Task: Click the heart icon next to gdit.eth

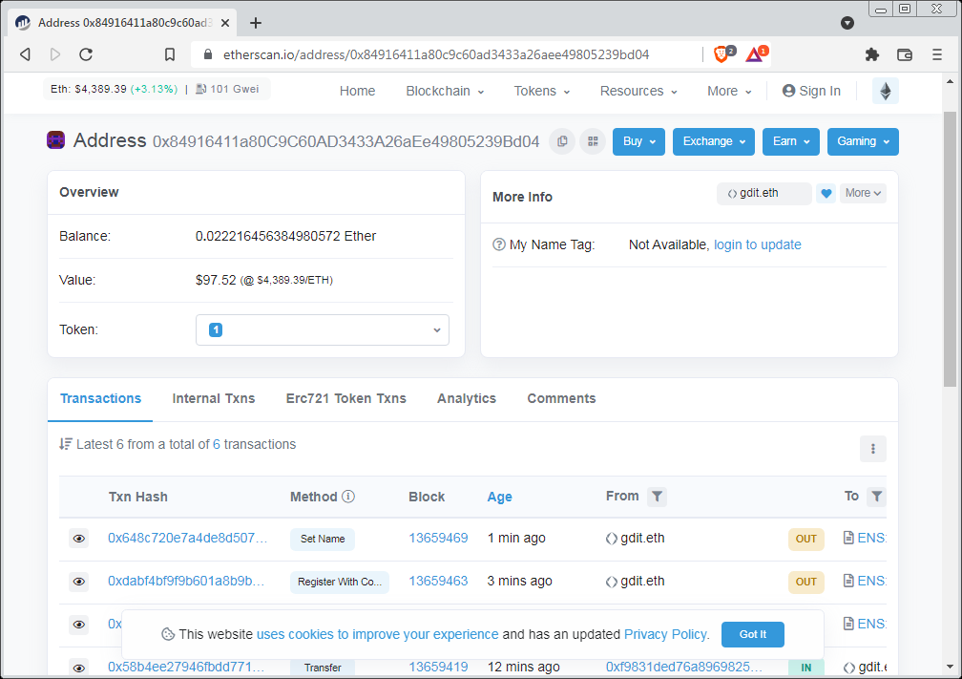Action: point(826,193)
